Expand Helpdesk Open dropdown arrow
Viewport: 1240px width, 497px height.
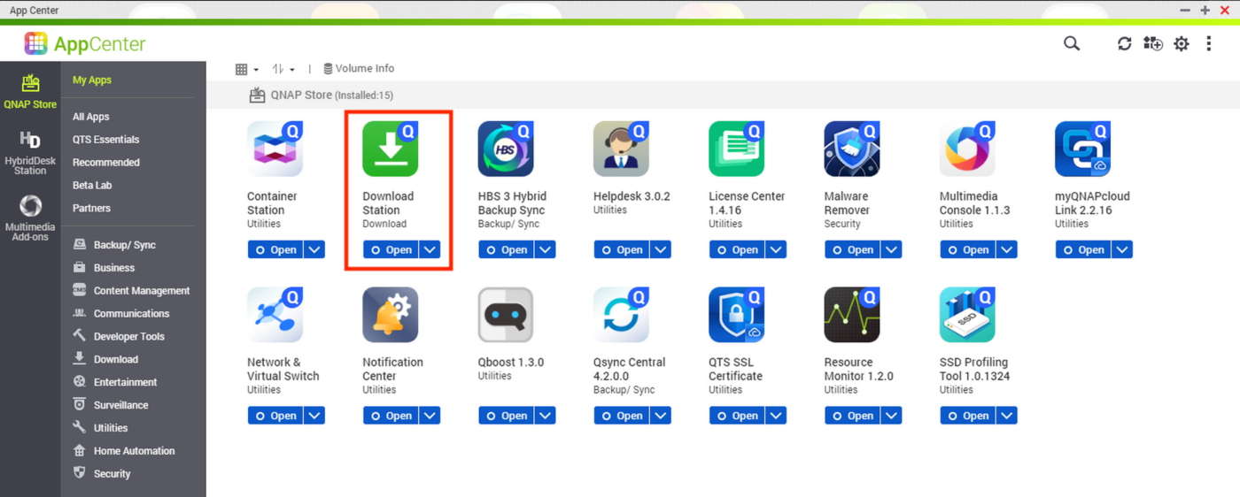(x=661, y=249)
